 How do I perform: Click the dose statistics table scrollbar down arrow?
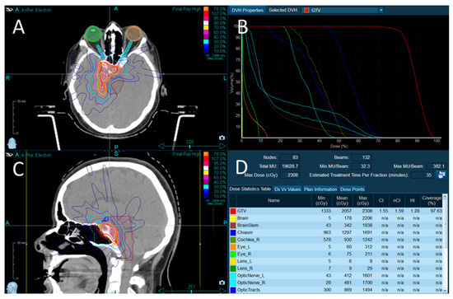pos(445,291)
